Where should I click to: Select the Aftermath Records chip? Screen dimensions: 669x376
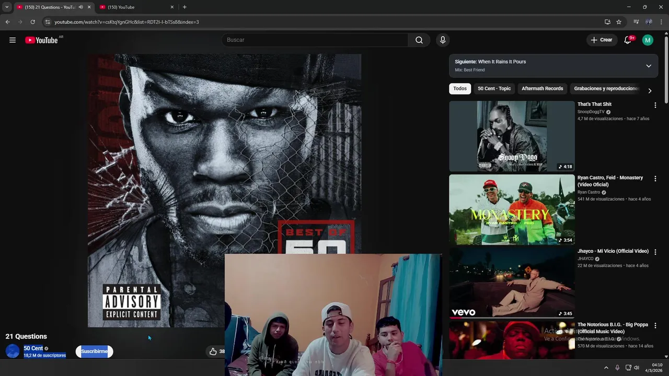[x=542, y=89]
